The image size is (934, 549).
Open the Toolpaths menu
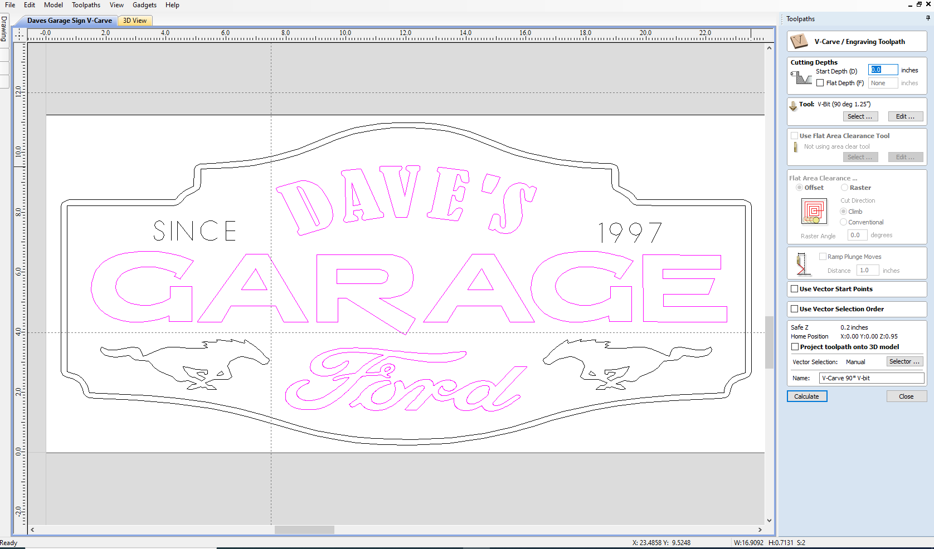[86, 5]
